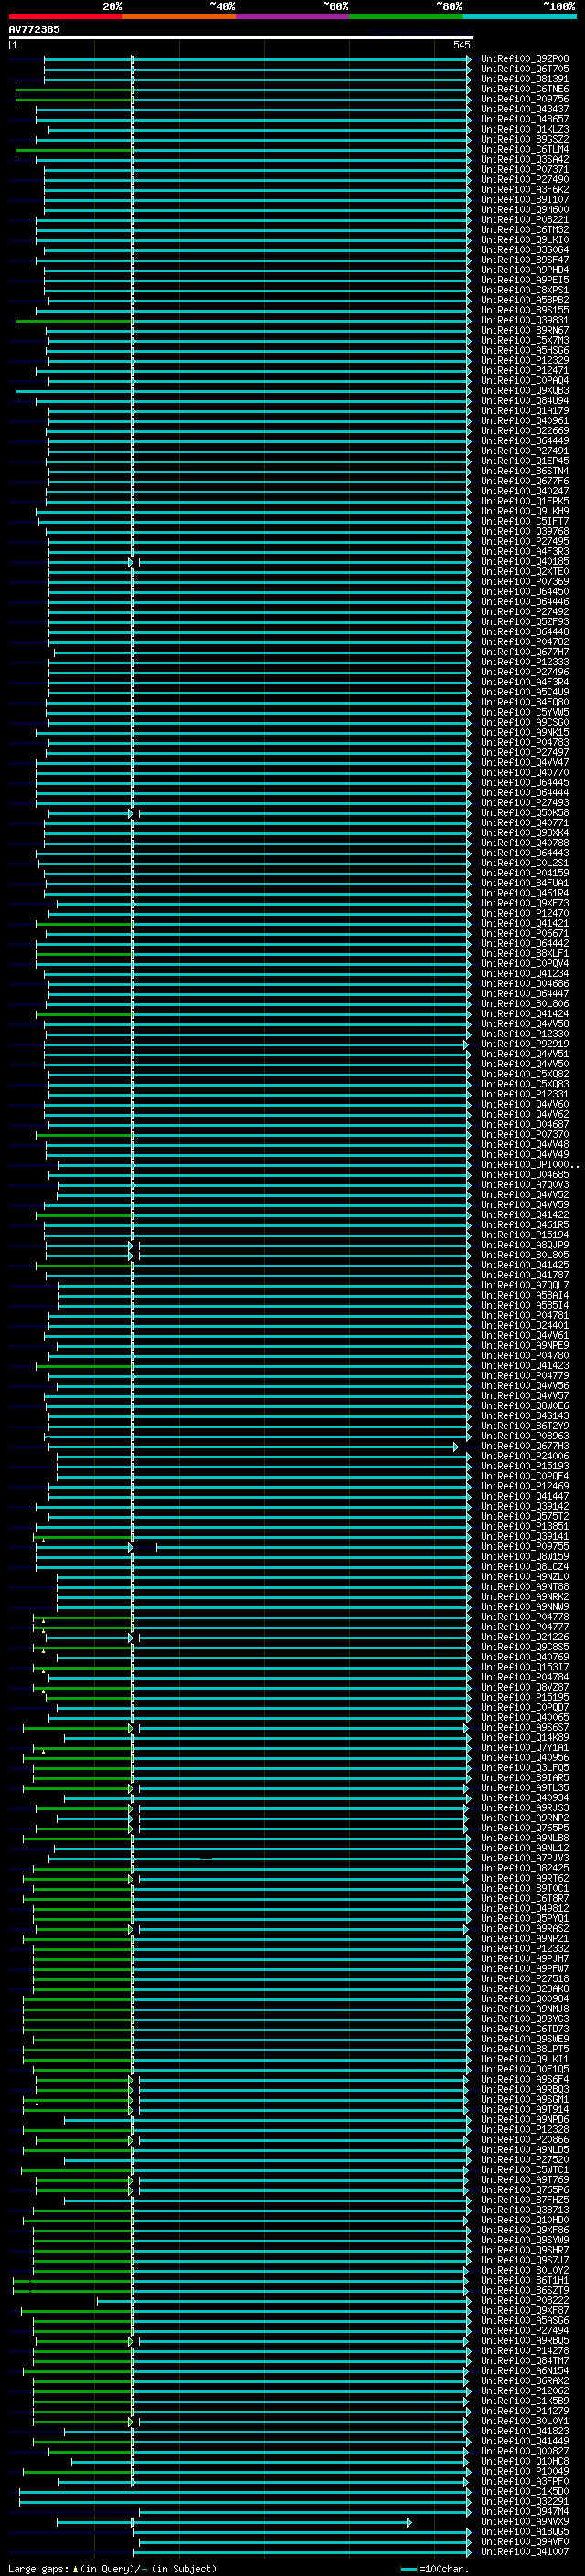Image resolution: width=585 pixels, height=2576 pixels.
Task: Select the UniRef100_Q39831 label
Action: tap(525, 319)
